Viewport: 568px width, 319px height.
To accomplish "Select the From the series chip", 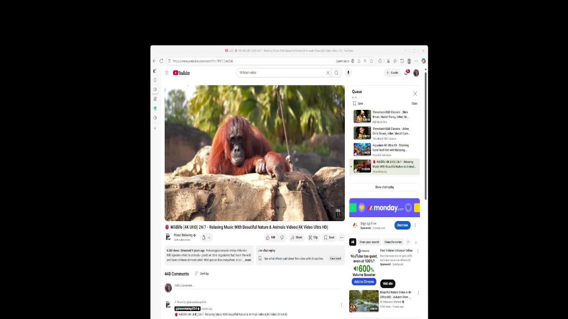I will coord(393,242).
